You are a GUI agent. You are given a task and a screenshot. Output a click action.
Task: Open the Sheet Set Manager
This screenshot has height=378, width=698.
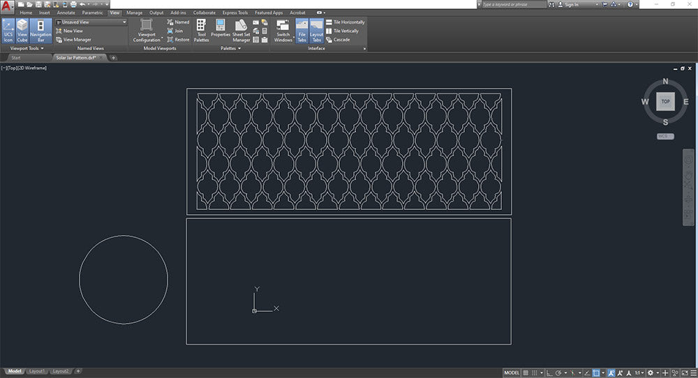tap(241, 29)
